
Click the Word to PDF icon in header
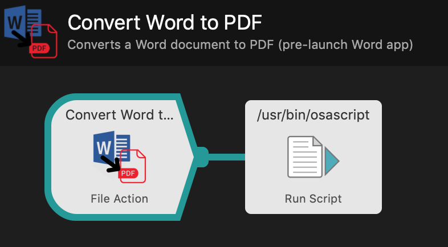coord(31,32)
